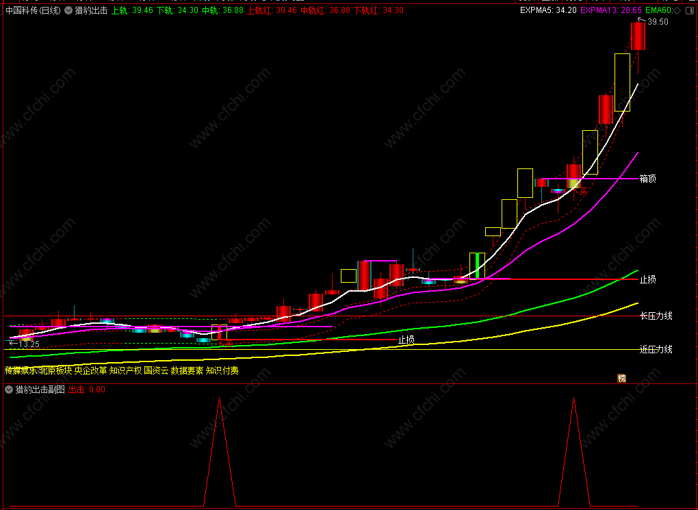This screenshot has width=698, height=510.
Task: Click the 下轨: 34.30 value
Action: [x=177, y=10]
